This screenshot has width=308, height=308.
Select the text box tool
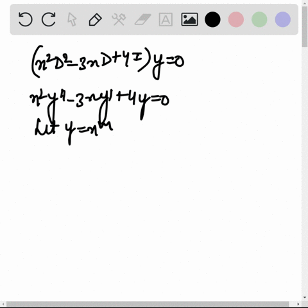point(166,19)
